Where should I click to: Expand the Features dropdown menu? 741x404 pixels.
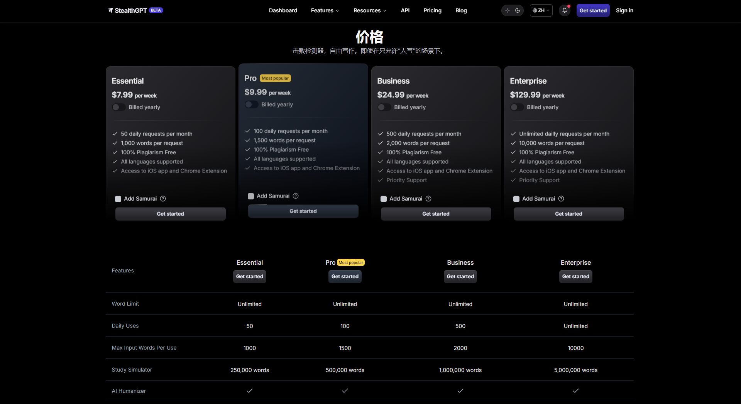pyautogui.click(x=325, y=10)
